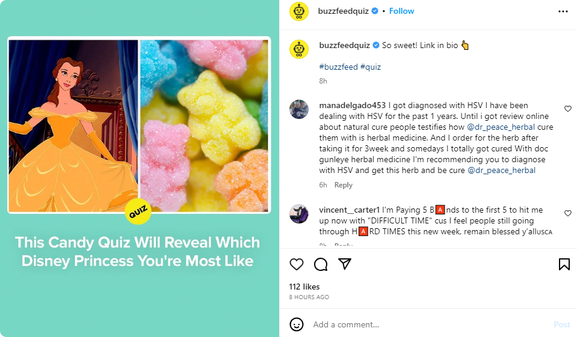This screenshot has width=577, height=337.
Task: Like vincent__carter1's comment
Action: click(567, 213)
